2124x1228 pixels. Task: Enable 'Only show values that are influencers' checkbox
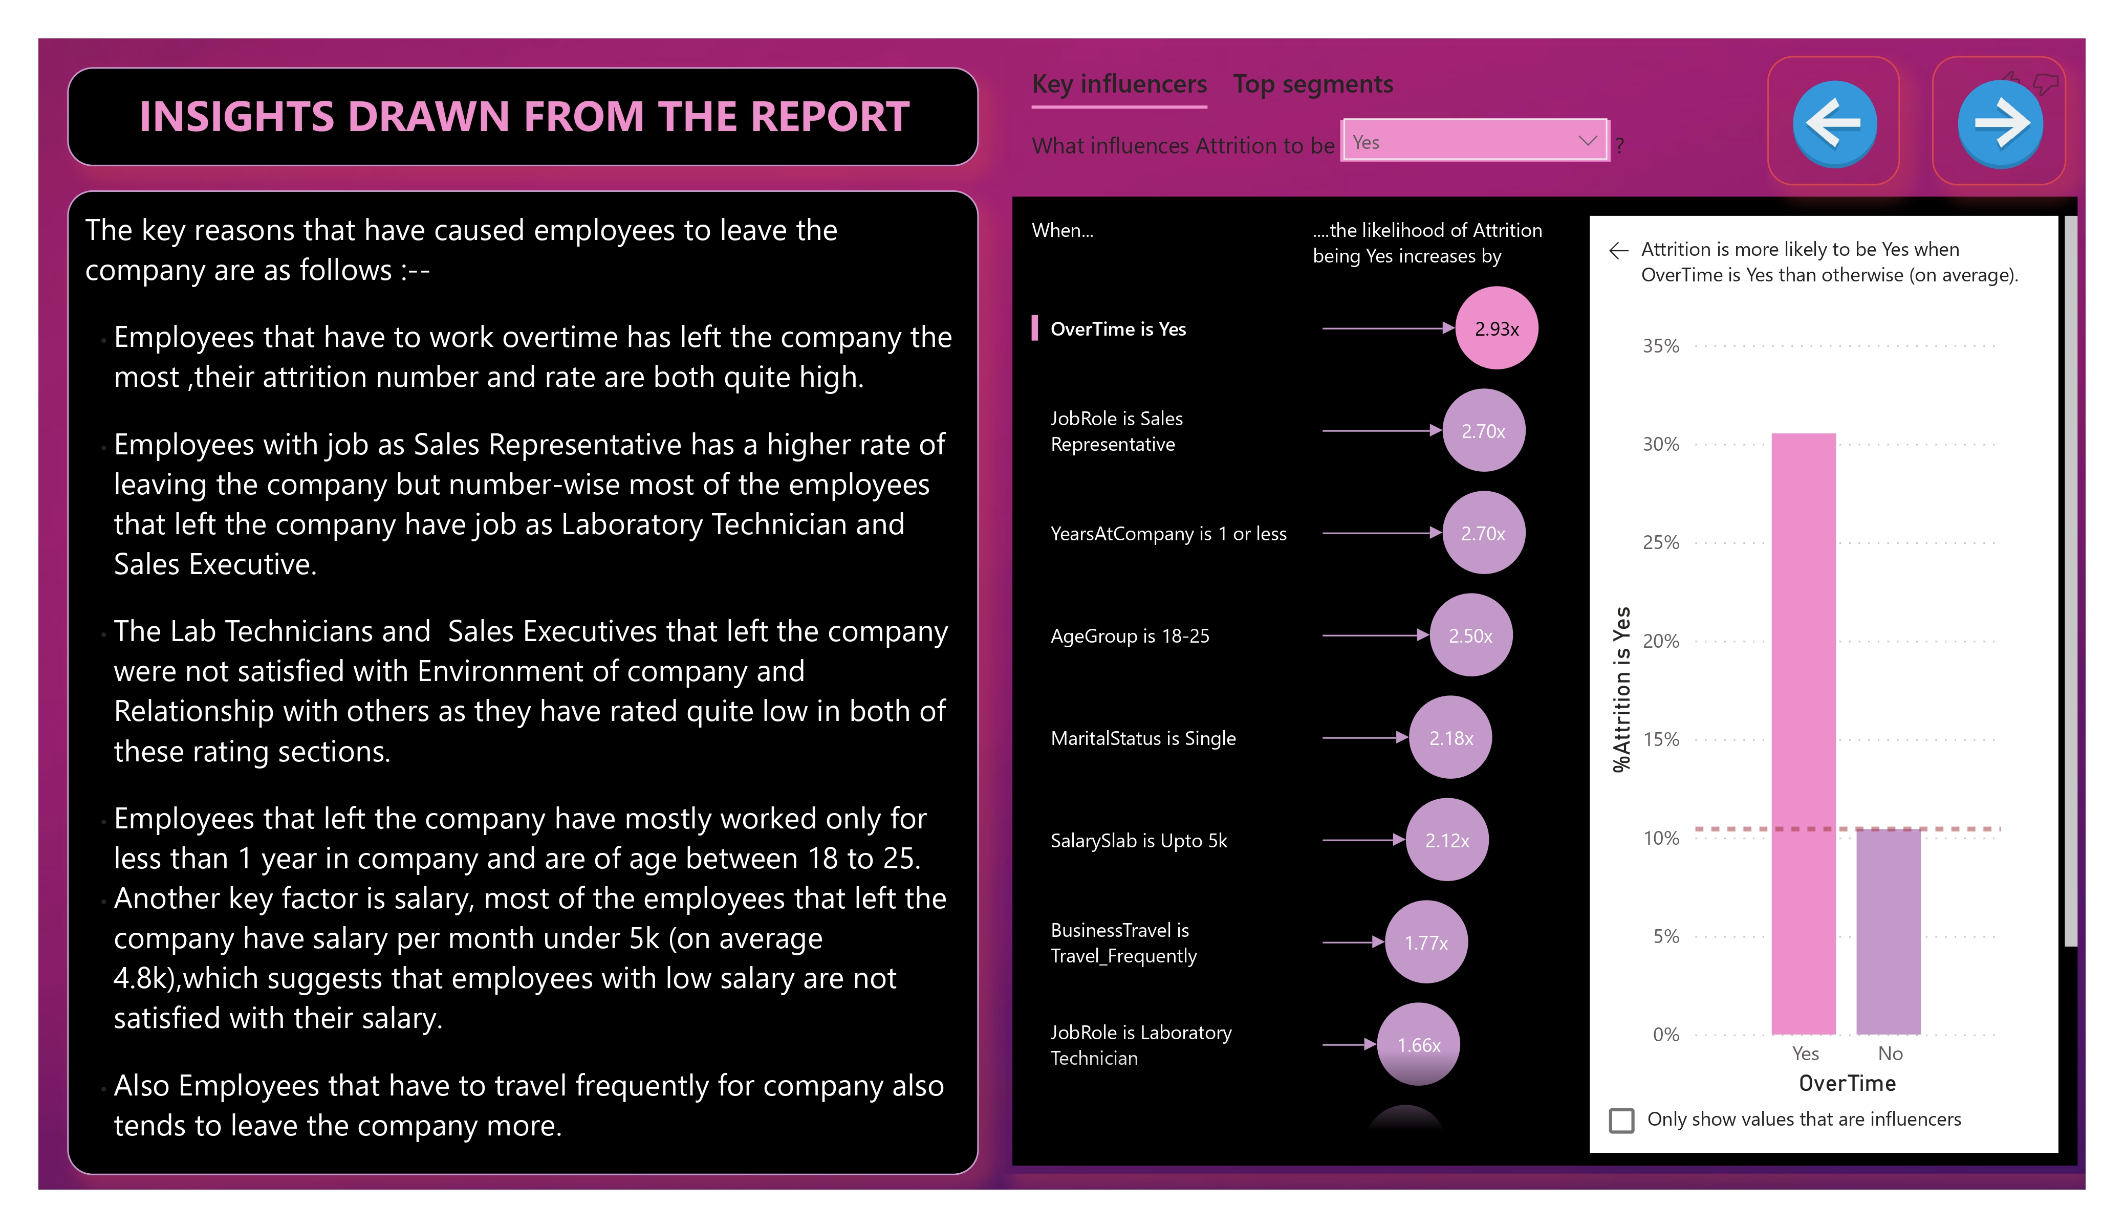1621,1120
